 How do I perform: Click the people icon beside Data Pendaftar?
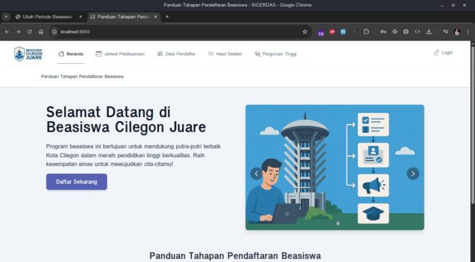point(160,54)
